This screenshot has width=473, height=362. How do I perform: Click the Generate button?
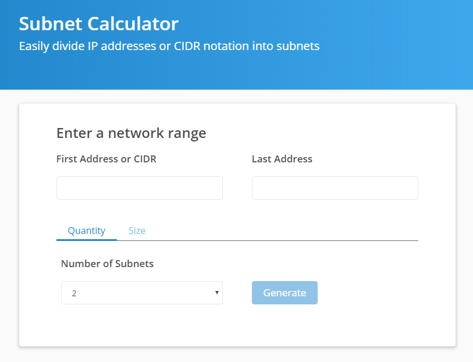[284, 293]
